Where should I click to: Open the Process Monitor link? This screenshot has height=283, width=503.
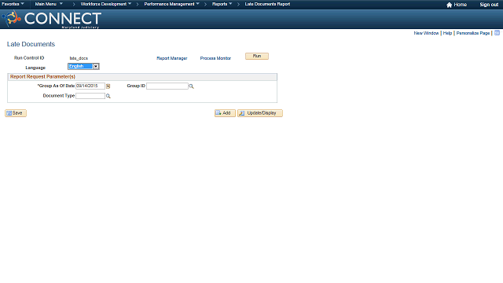coord(215,58)
